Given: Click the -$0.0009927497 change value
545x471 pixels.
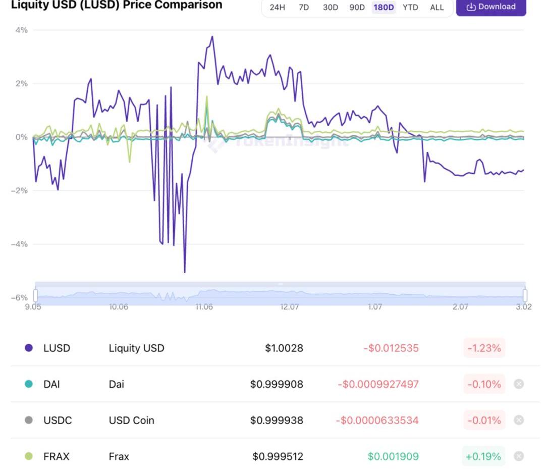Looking at the screenshot, I should (378, 384).
